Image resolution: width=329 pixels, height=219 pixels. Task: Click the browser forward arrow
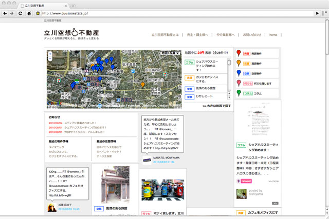[x=12, y=13]
